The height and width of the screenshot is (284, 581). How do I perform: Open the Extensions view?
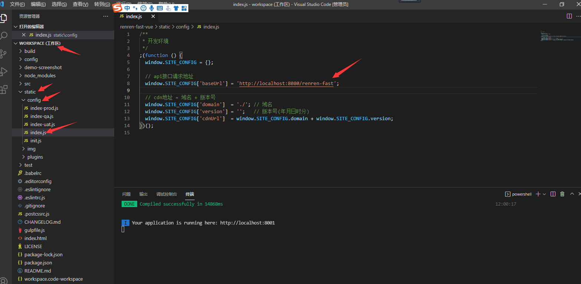[x=3, y=89]
